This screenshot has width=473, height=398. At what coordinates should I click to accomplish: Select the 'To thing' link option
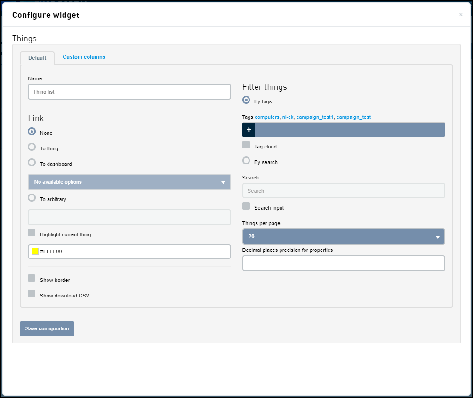point(32,147)
